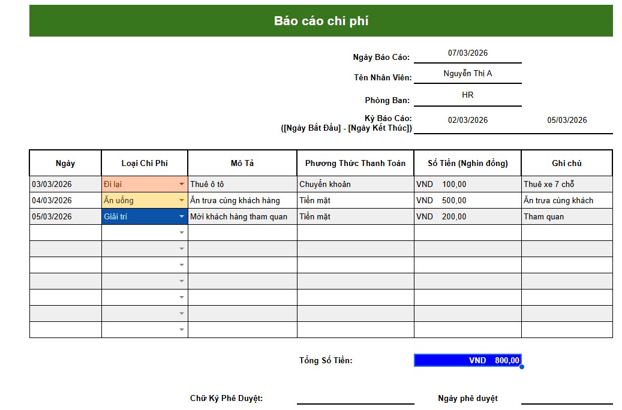This screenshot has height=410, width=622.
Task: Select 'Tiền mặt' in the 05/03/2026 row
Action: (x=355, y=216)
